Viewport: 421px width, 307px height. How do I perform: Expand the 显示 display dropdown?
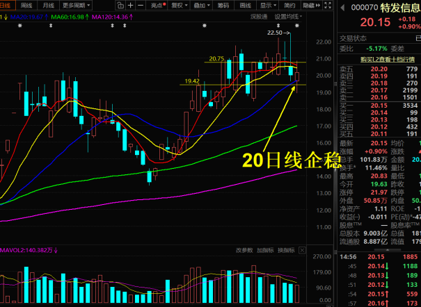point(268,5)
